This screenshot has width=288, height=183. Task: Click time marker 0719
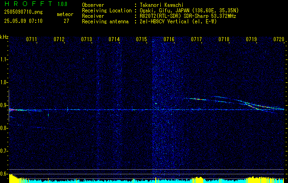251,39
